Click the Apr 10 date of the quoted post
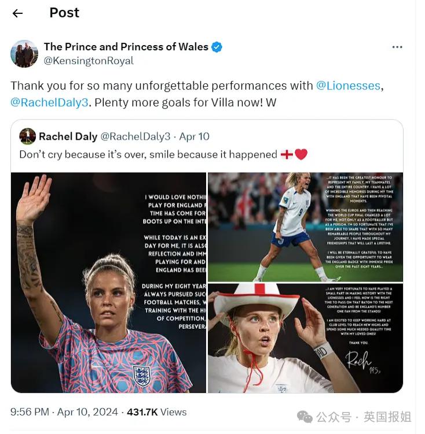The height and width of the screenshot is (434, 425). pyautogui.click(x=194, y=136)
